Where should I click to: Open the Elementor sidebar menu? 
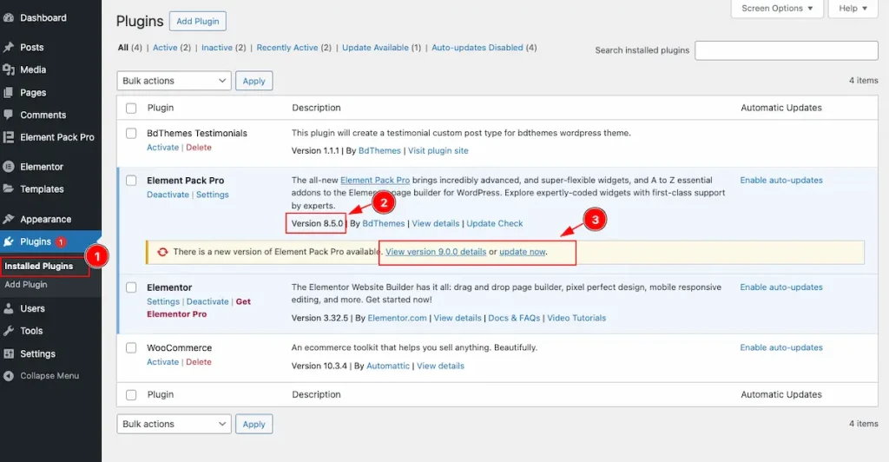tap(42, 167)
